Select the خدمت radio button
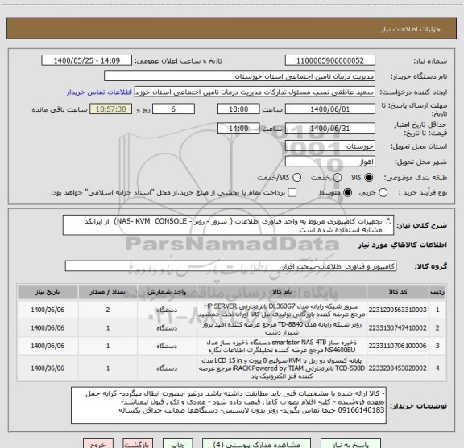464x448 pixels. point(338,178)
